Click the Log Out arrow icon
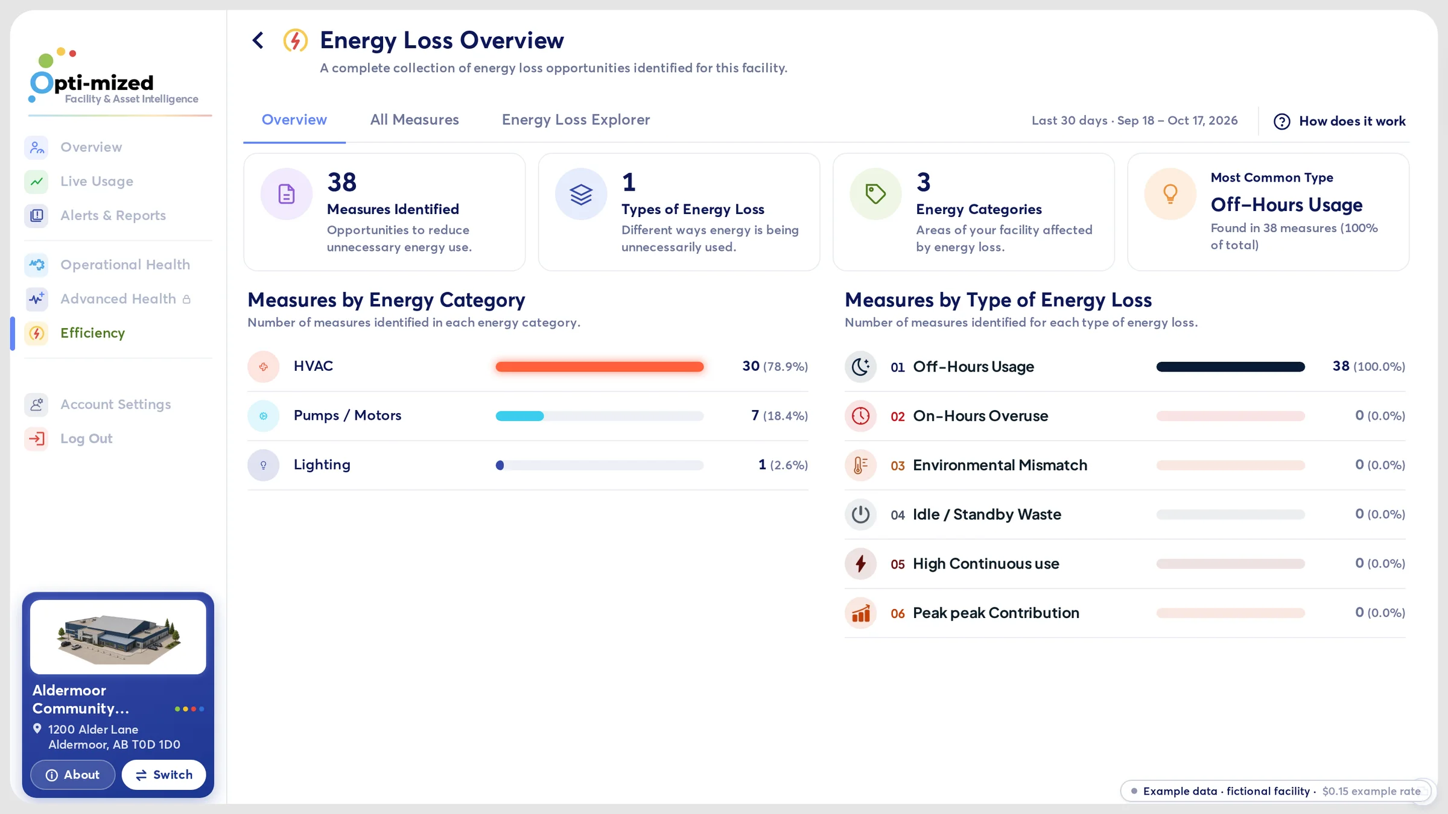 pyautogui.click(x=37, y=438)
